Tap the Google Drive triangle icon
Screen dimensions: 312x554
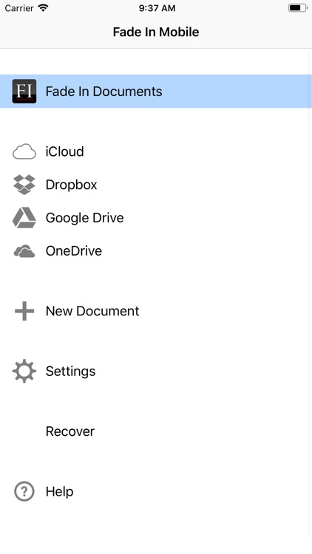24,218
